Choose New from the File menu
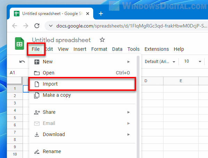The height and width of the screenshot is (158, 208). coord(82,62)
